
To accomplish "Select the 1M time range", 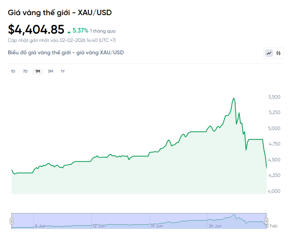I will click(38, 71).
